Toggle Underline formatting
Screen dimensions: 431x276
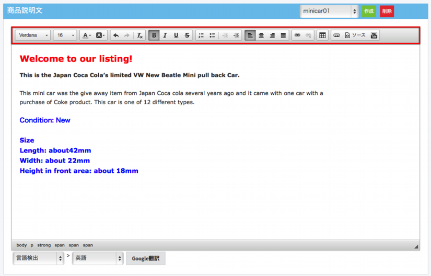176,35
